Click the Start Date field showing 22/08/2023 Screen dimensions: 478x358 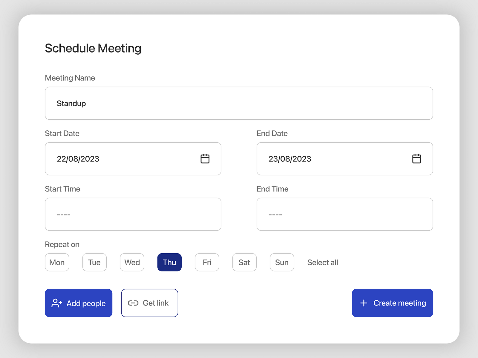pos(133,159)
